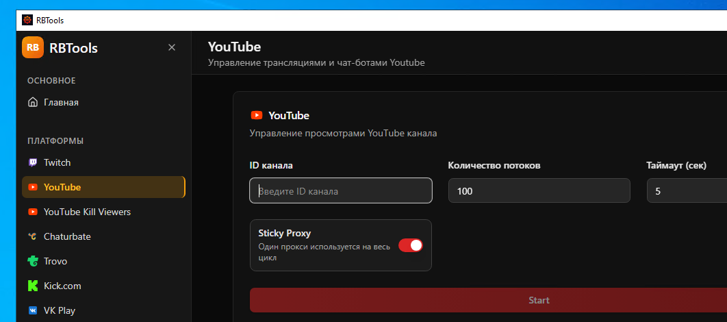Image resolution: width=727 pixels, height=322 pixels.
Task: Select the Chaturbate icon in sidebar
Action: pyautogui.click(x=33, y=236)
